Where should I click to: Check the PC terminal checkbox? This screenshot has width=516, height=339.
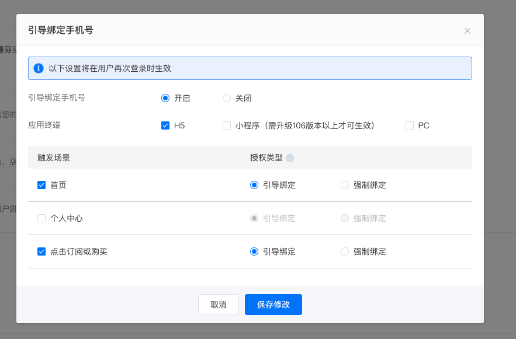[410, 125]
